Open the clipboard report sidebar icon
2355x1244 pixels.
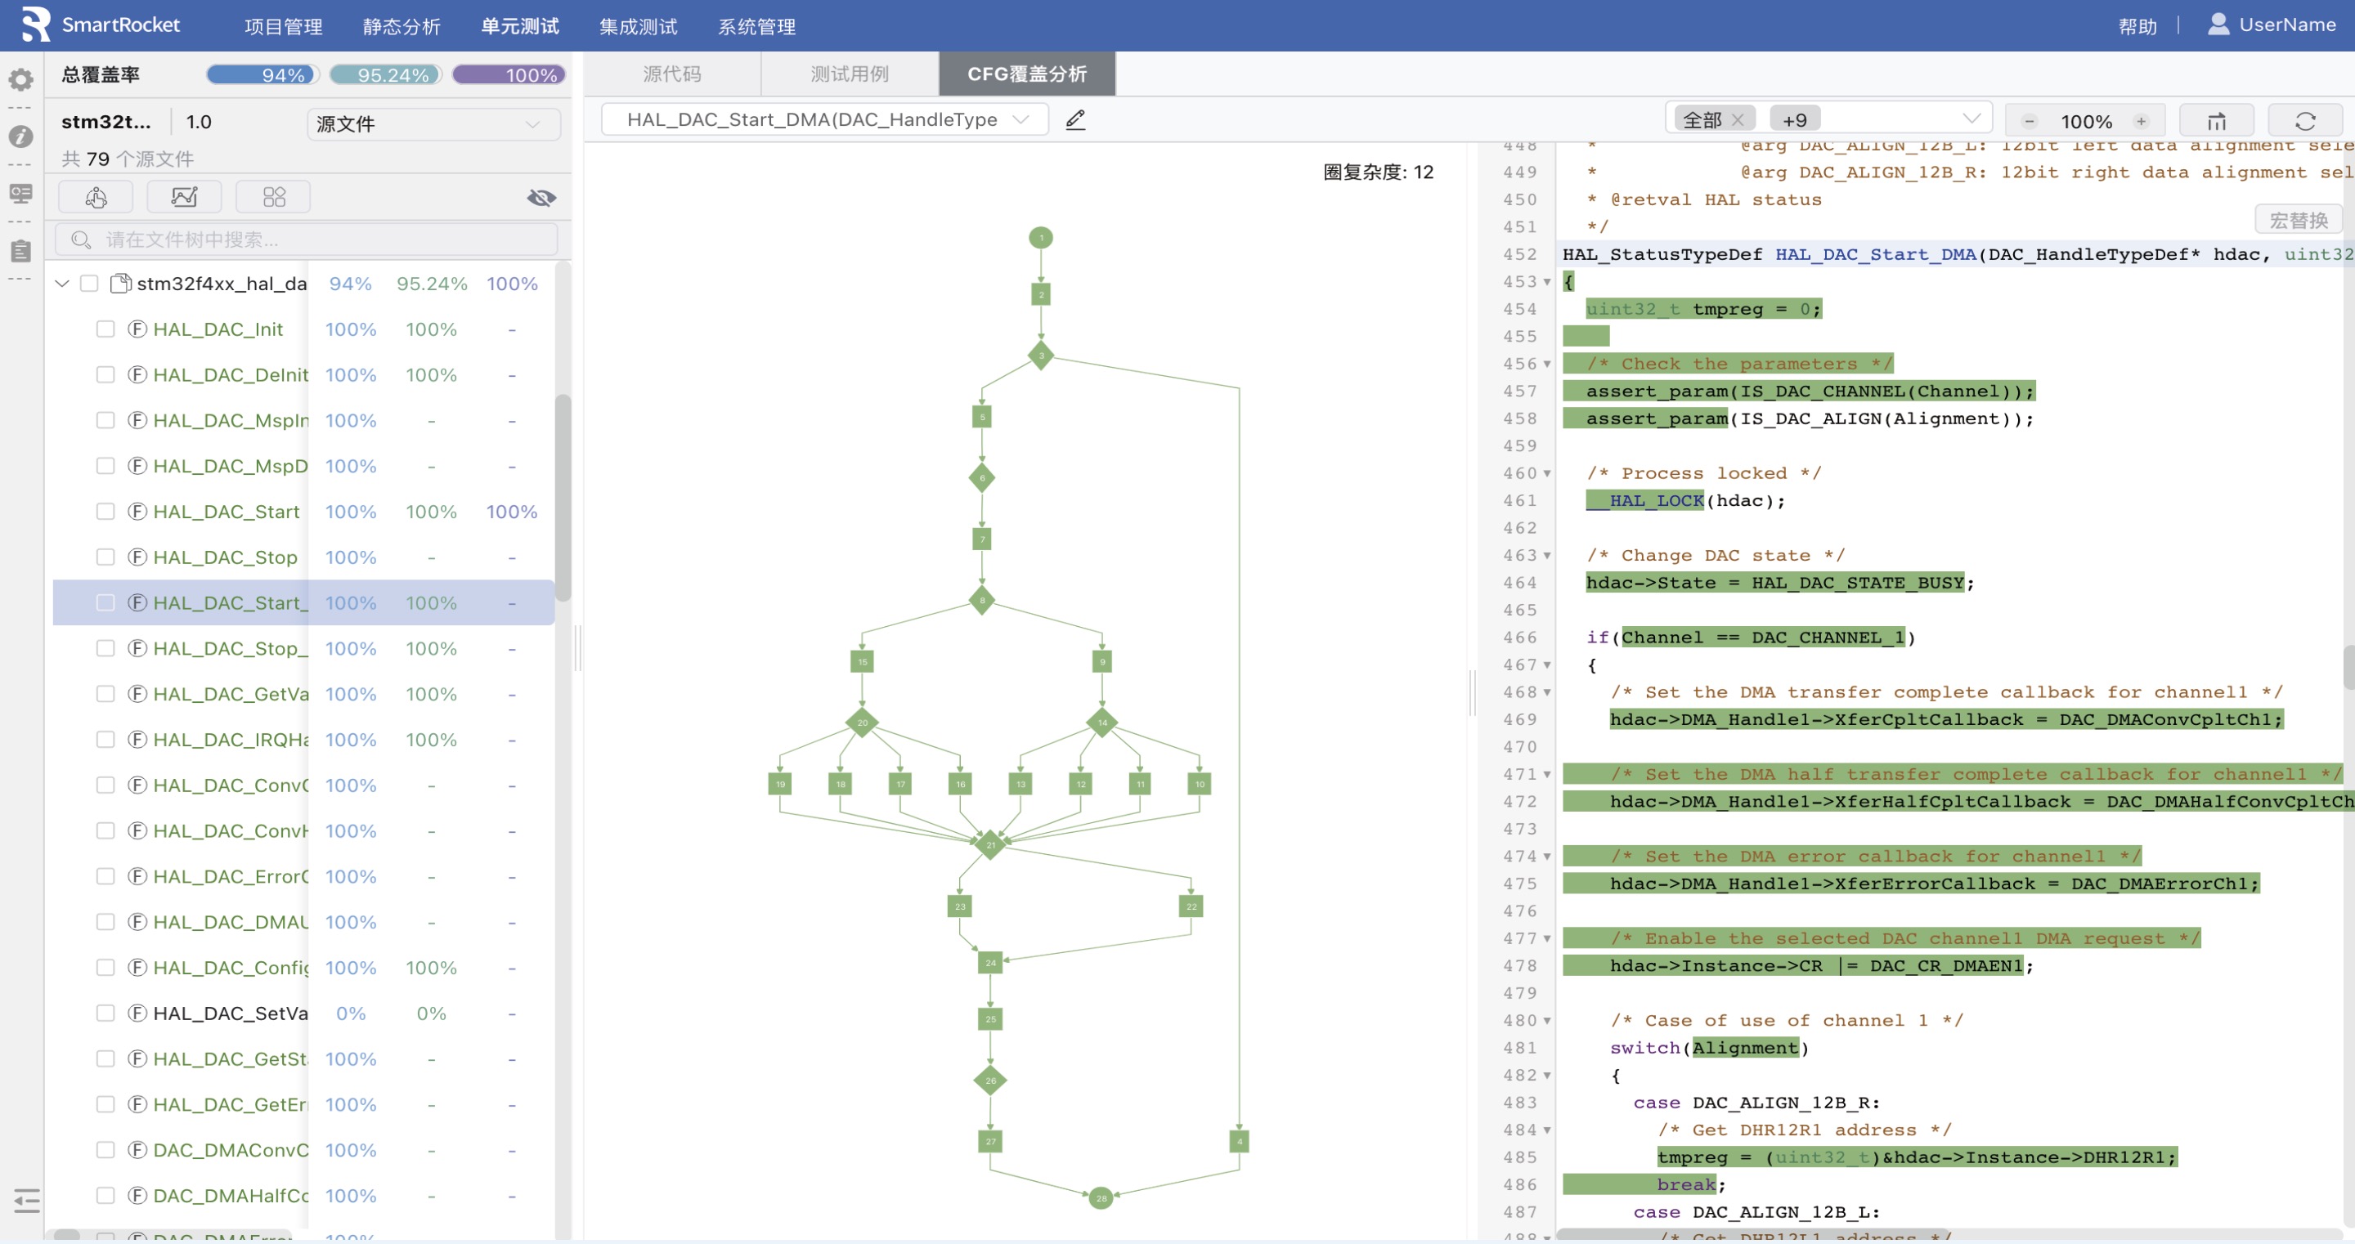click(x=21, y=250)
